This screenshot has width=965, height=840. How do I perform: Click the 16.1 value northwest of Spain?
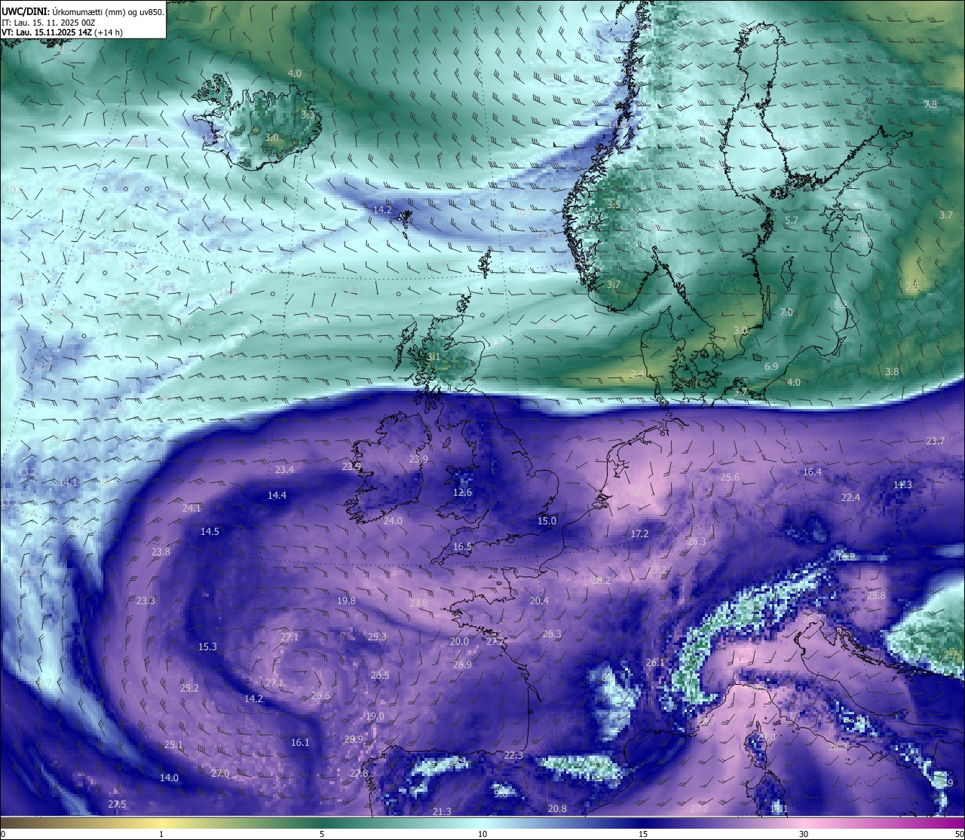(300, 742)
